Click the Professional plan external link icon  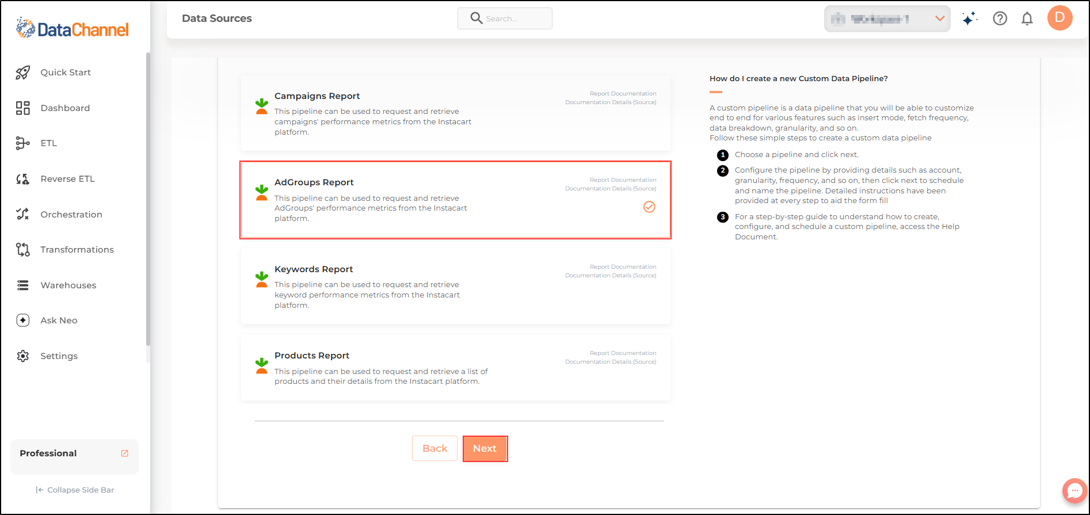click(125, 453)
